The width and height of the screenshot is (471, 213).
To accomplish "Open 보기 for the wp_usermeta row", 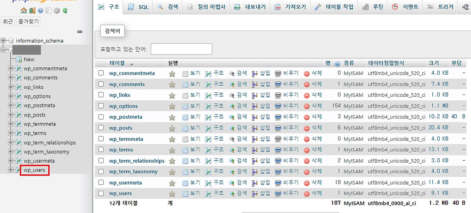I will [191, 182].
